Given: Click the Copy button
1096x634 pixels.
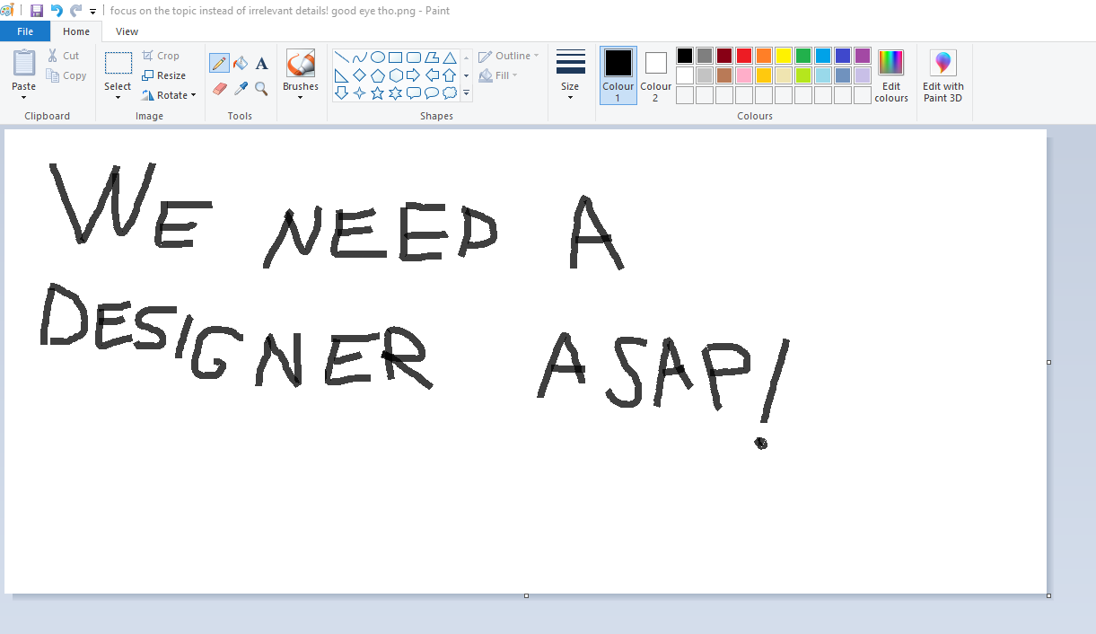Looking at the screenshot, I should coord(66,75).
